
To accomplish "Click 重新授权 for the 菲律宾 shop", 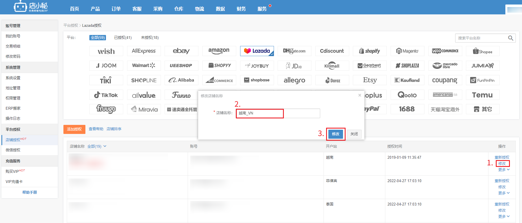I will pyautogui.click(x=502, y=181).
